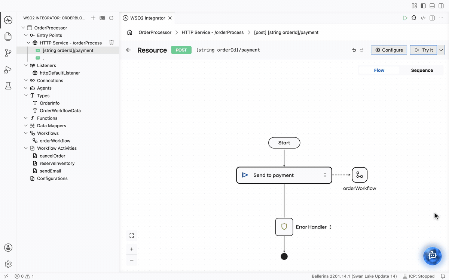The height and width of the screenshot is (280, 449).
Task: Switch to the Sequence view tab
Action: point(422,70)
